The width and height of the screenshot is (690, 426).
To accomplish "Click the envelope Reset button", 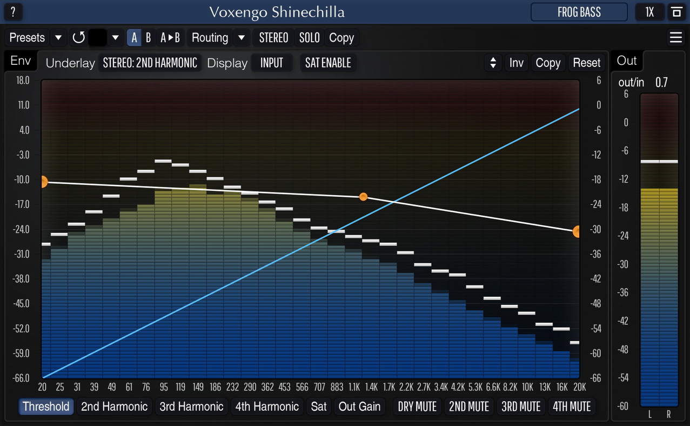I will click(x=587, y=63).
